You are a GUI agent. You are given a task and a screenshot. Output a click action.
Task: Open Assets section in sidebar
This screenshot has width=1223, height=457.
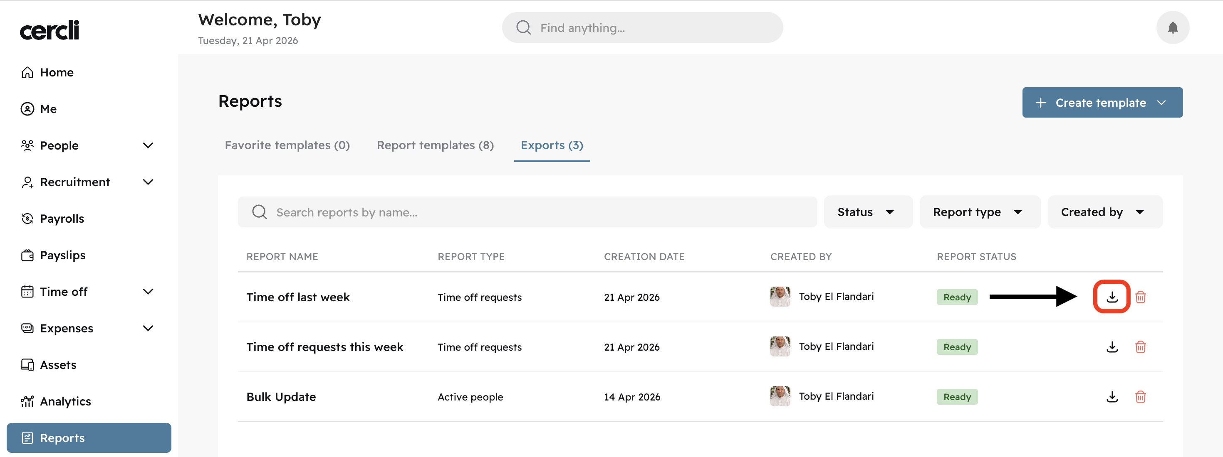58,364
